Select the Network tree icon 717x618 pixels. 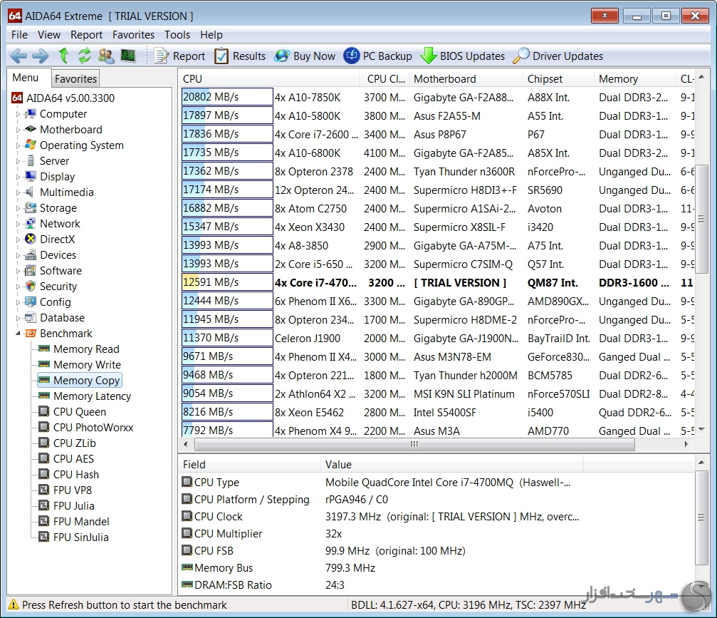[x=30, y=223]
